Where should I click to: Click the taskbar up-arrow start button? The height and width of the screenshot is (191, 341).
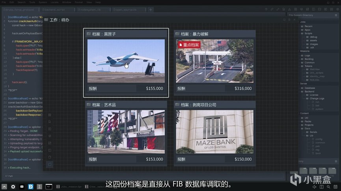4,186
